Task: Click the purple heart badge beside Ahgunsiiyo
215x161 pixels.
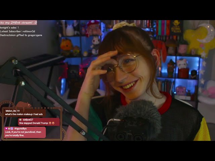Action: point(6,128)
